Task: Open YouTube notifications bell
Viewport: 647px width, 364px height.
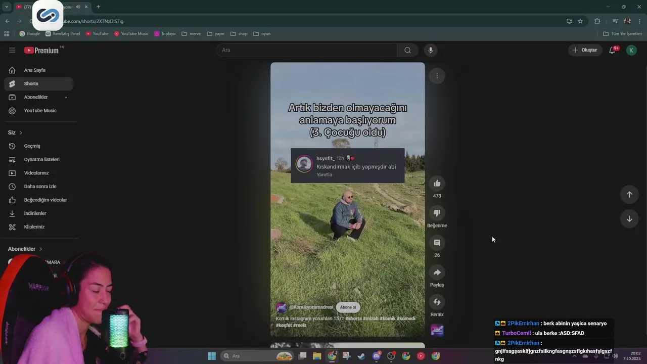Action: pyautogui.click(x=612, y=50)
